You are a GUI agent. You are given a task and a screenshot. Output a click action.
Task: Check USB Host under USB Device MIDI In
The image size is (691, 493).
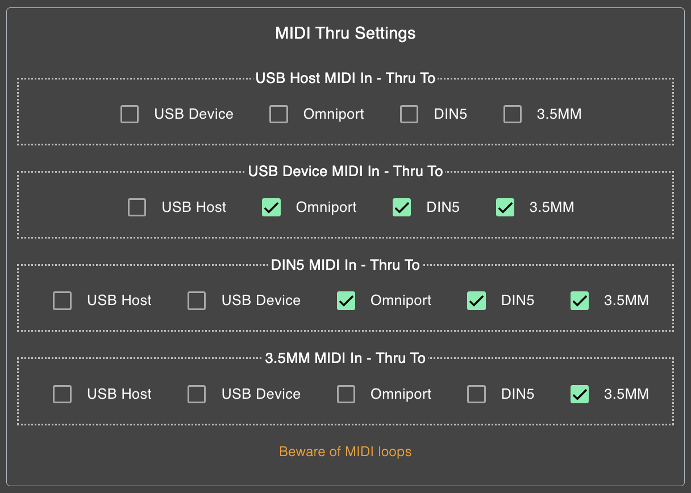click(x=137, y=207)
